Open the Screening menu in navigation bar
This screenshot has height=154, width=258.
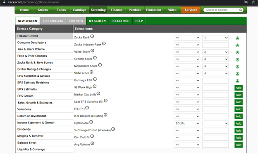click(x=98, y=10)
